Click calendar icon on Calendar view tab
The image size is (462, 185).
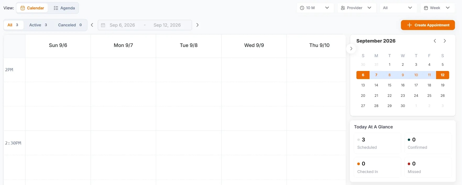23,8
